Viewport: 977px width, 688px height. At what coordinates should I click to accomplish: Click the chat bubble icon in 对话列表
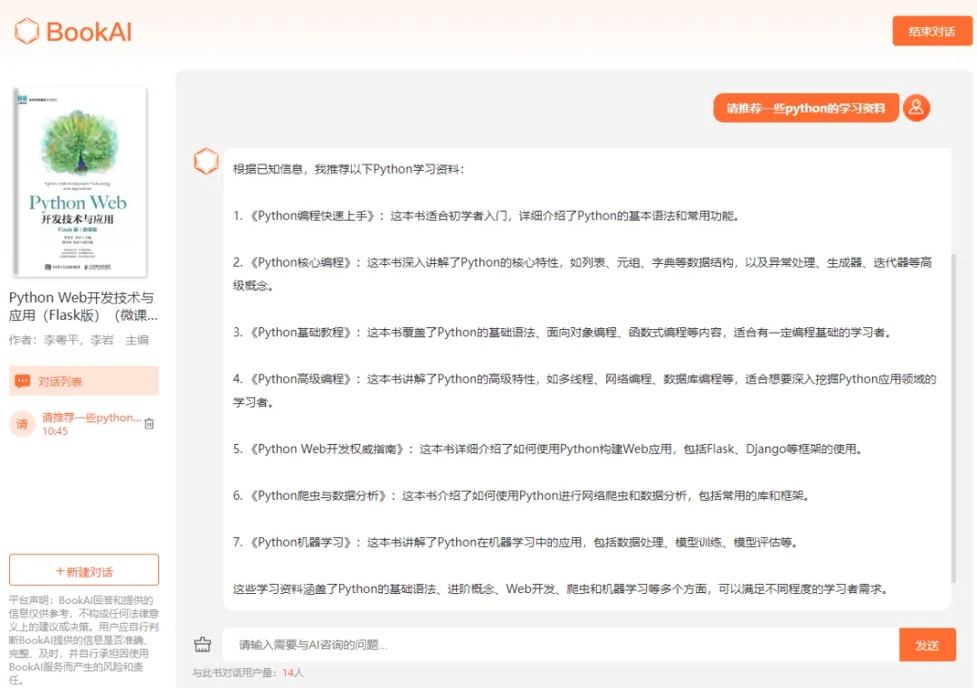tap(23, 382)
